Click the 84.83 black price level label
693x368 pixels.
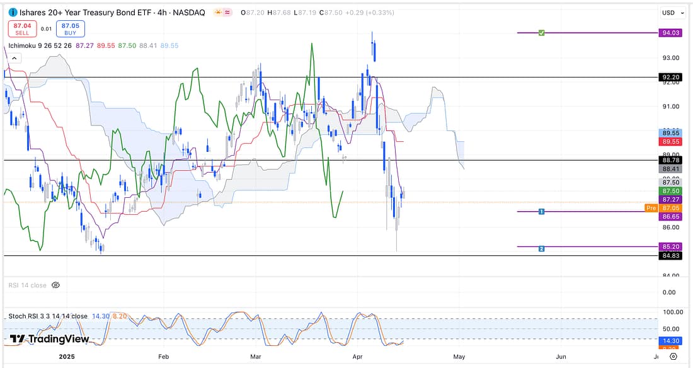(x=668, y=256)
